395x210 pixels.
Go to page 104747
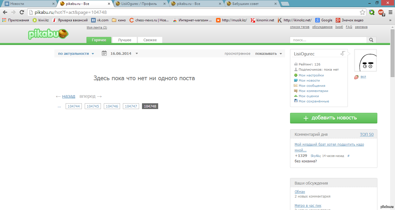point(131,106)
